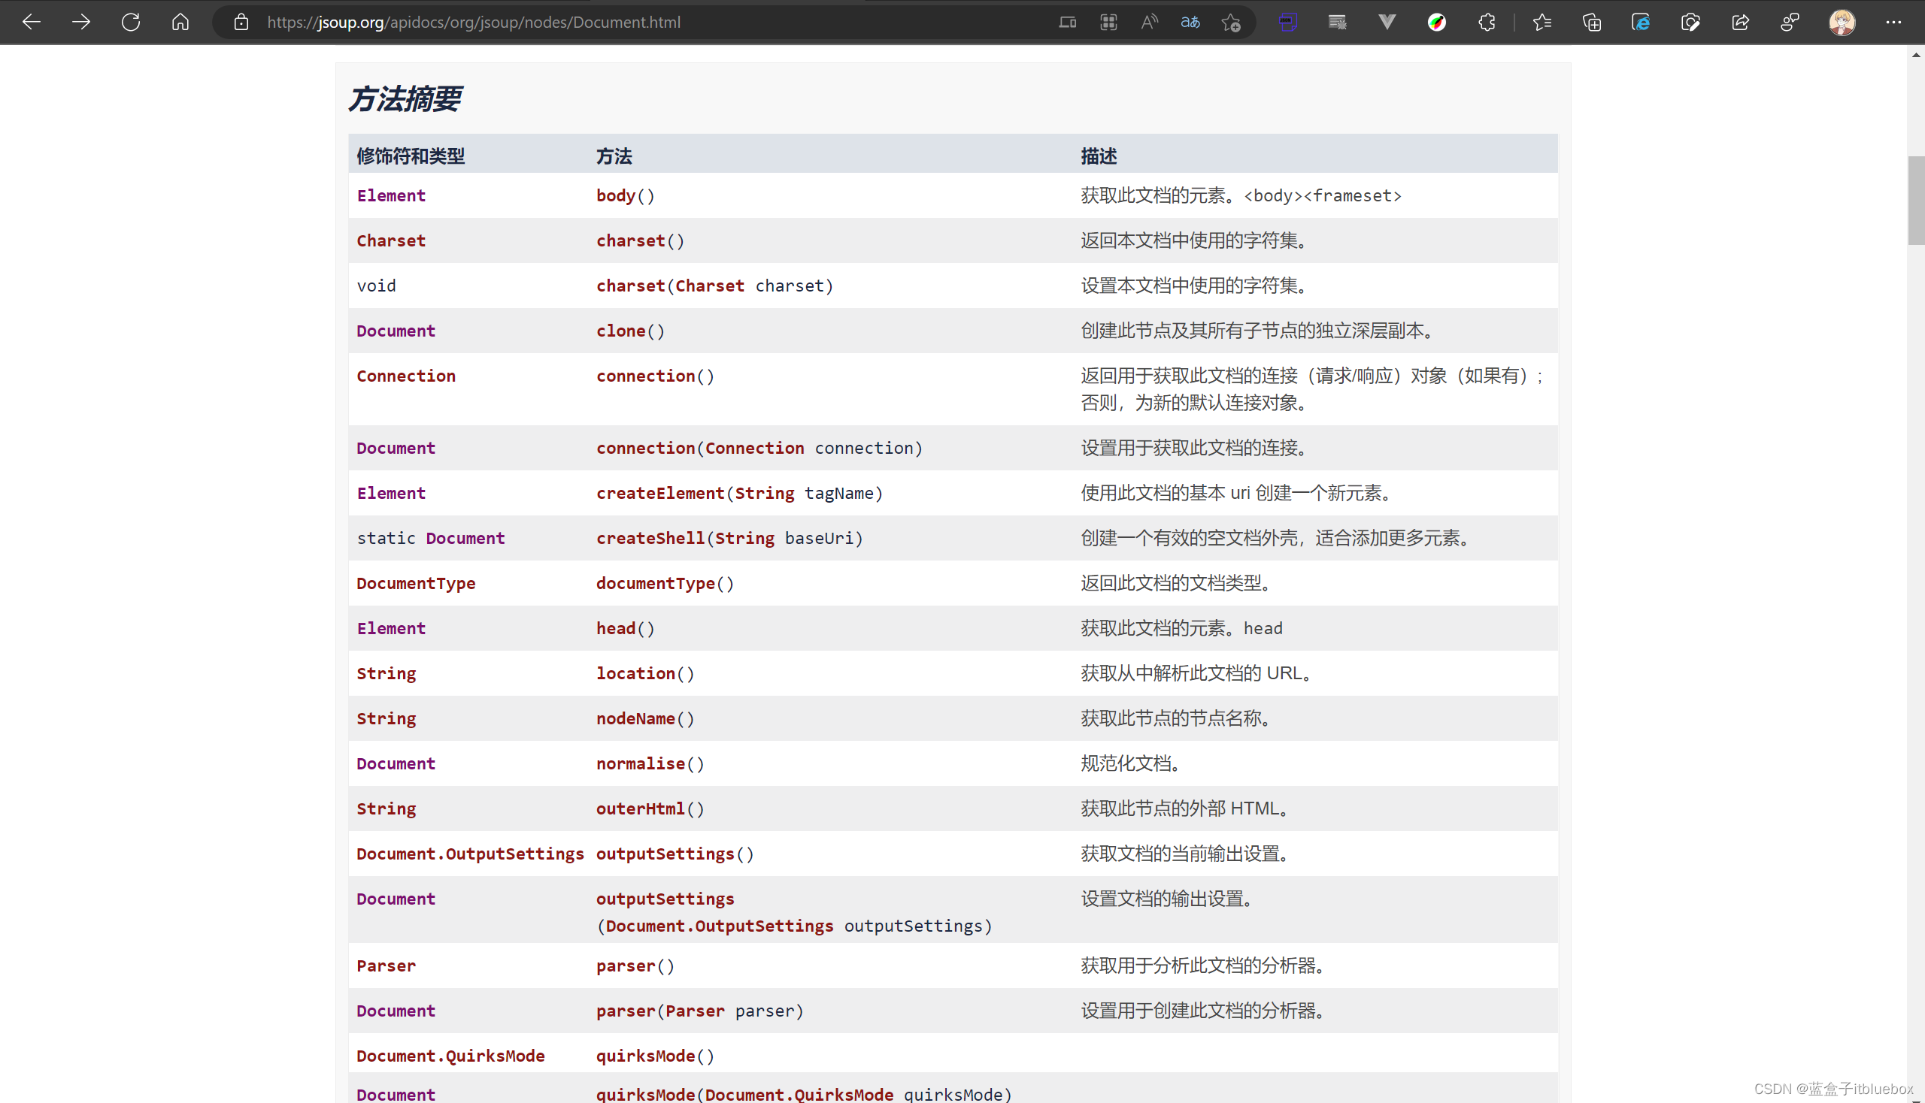Toggle Internet Explorer mode icon
Image resolution: width=1925 pixels, height=1103 pixels.
(x=1641, y=22)
